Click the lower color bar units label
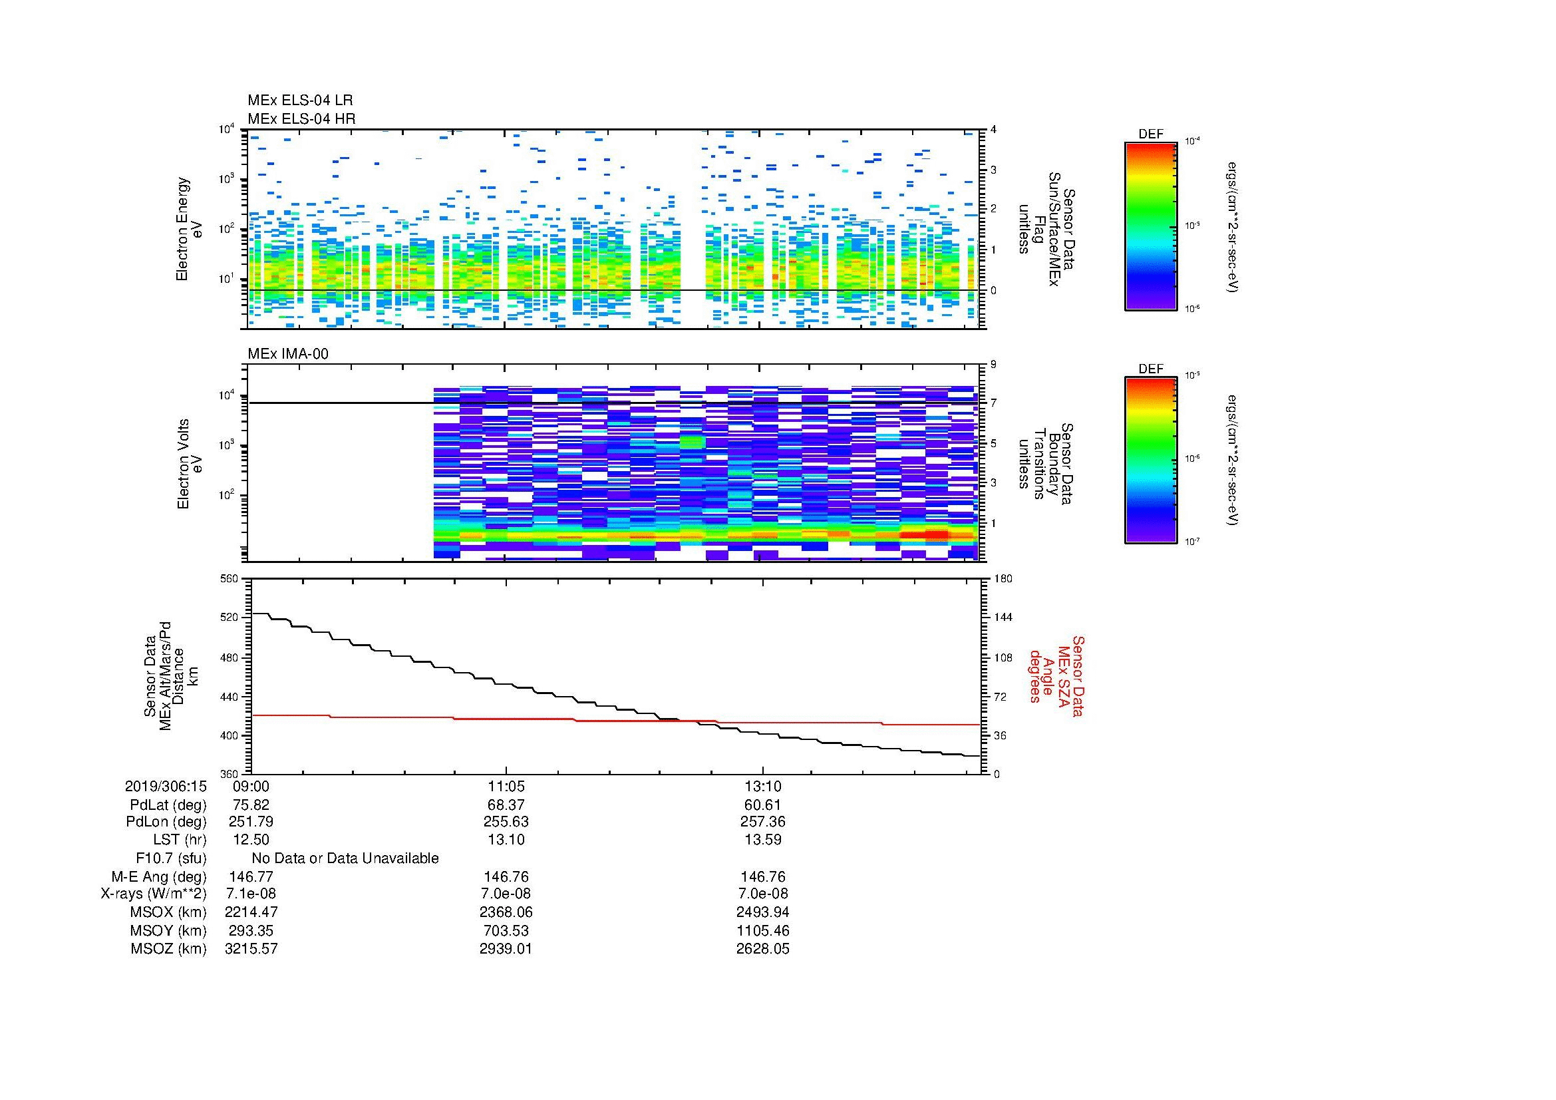This screenshot has width=1556, height=1100. (x=1232, y=461)
